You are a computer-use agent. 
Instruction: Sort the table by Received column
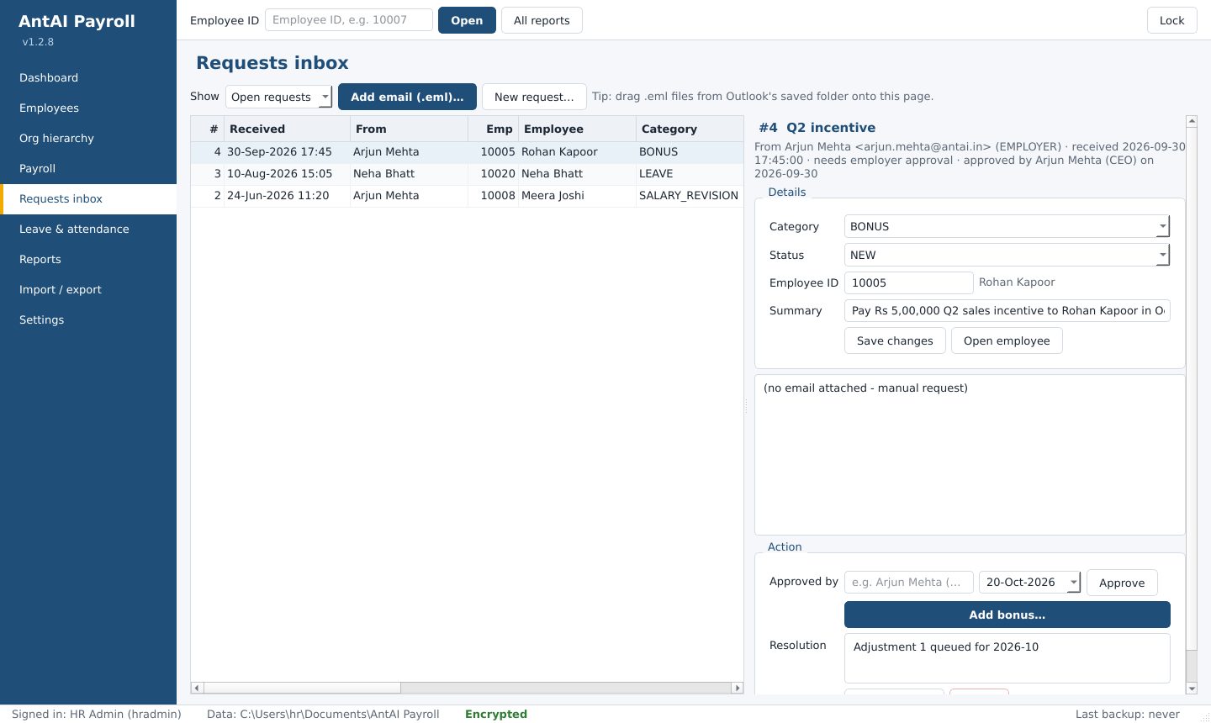[287, 129]
